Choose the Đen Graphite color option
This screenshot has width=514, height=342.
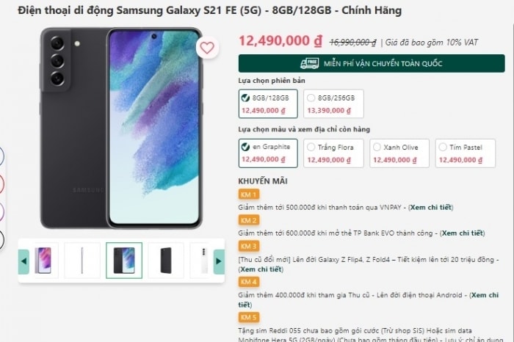click(268, 153)
